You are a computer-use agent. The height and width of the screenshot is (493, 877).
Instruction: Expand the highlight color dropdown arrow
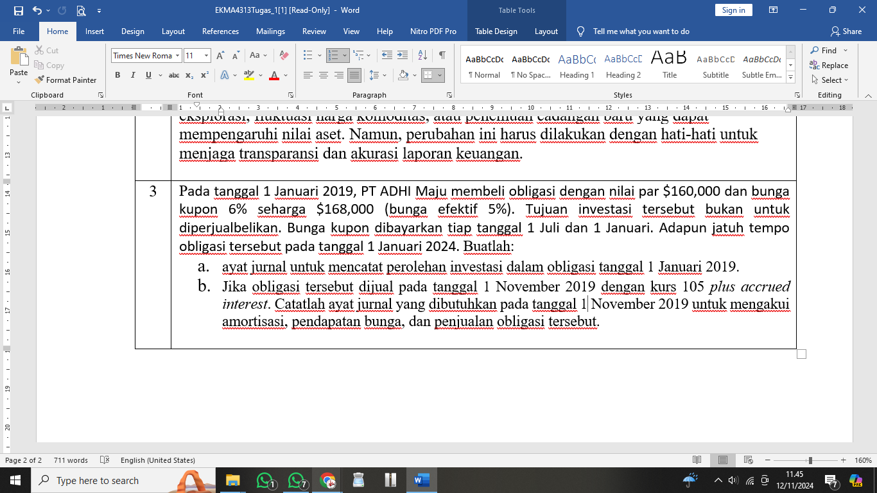pos(261,75)
